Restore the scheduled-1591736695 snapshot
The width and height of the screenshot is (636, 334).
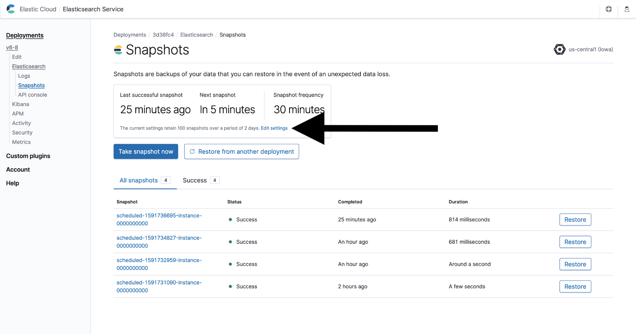575,220
